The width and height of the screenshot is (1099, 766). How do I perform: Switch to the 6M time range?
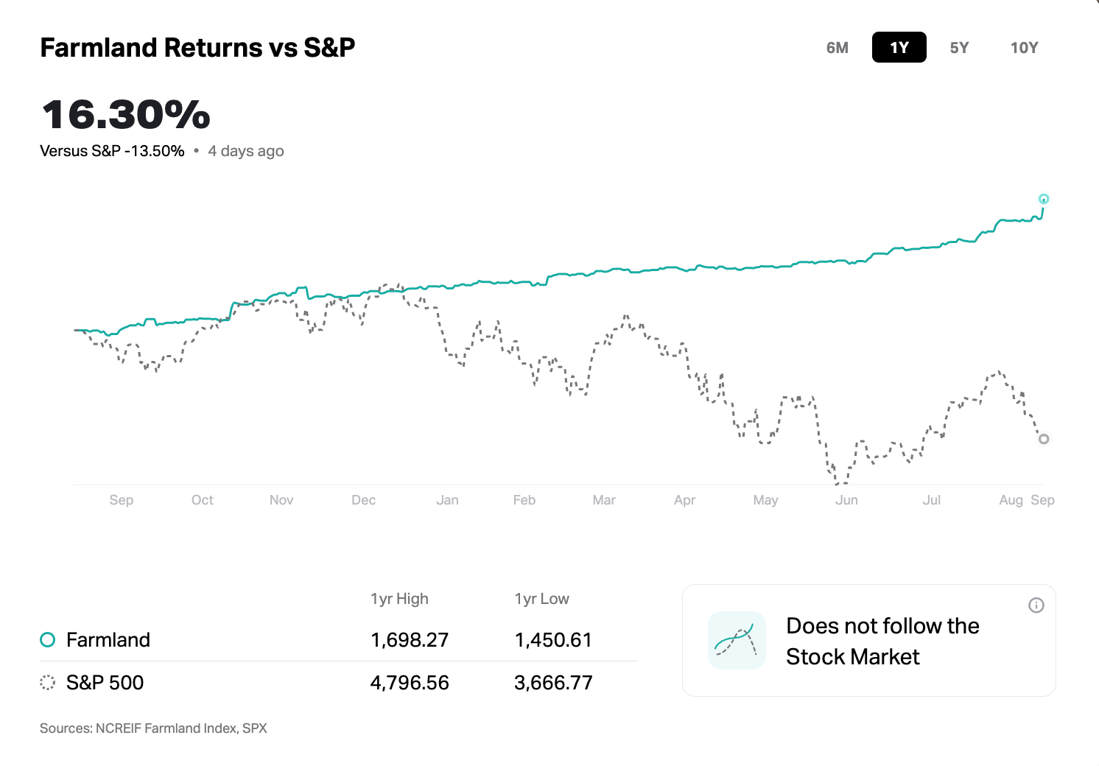pos(838,48)
